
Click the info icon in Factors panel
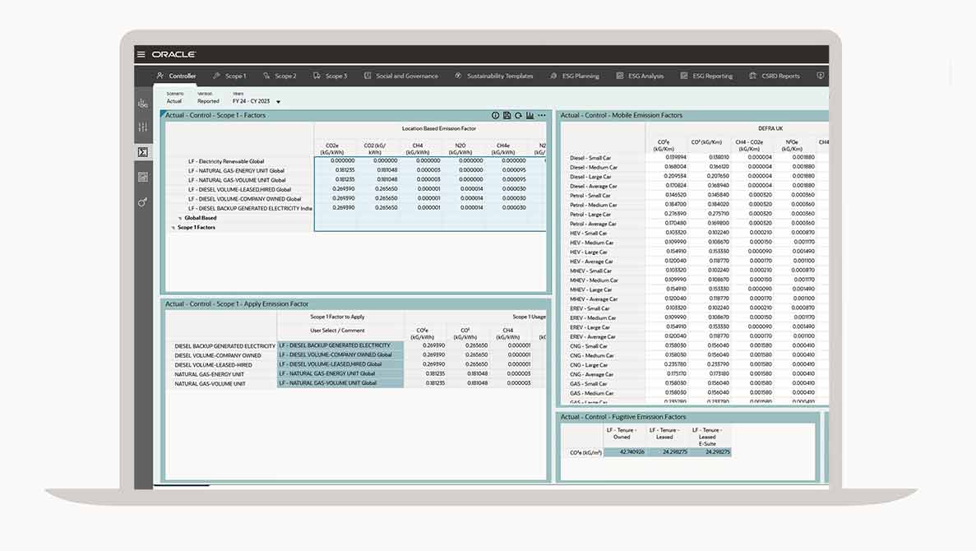495,115
